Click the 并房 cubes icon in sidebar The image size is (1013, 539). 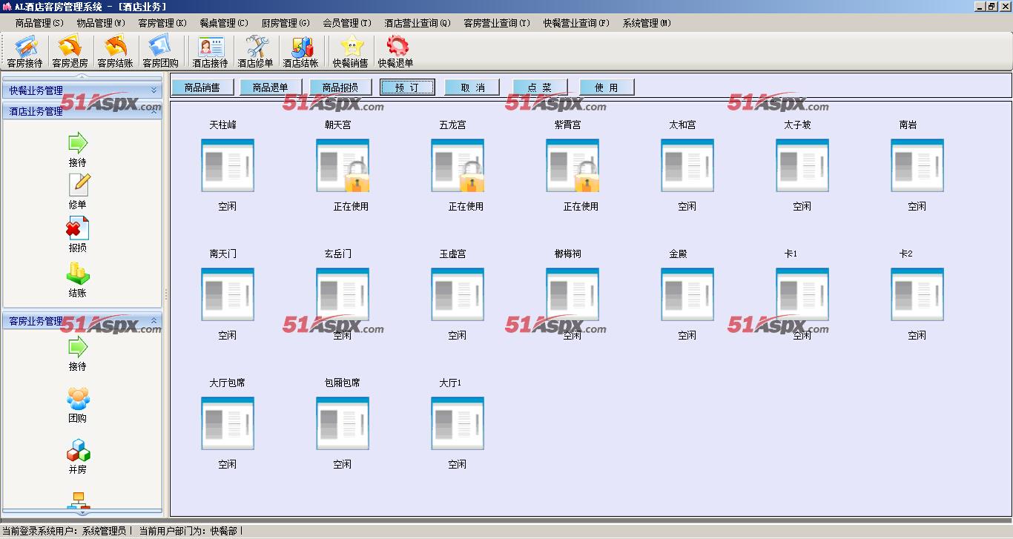click(78, 452)
